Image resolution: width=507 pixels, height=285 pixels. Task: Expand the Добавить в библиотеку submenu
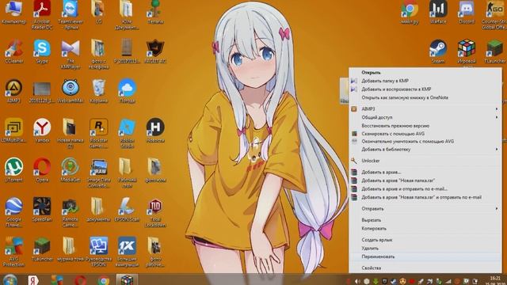(425, 150)
